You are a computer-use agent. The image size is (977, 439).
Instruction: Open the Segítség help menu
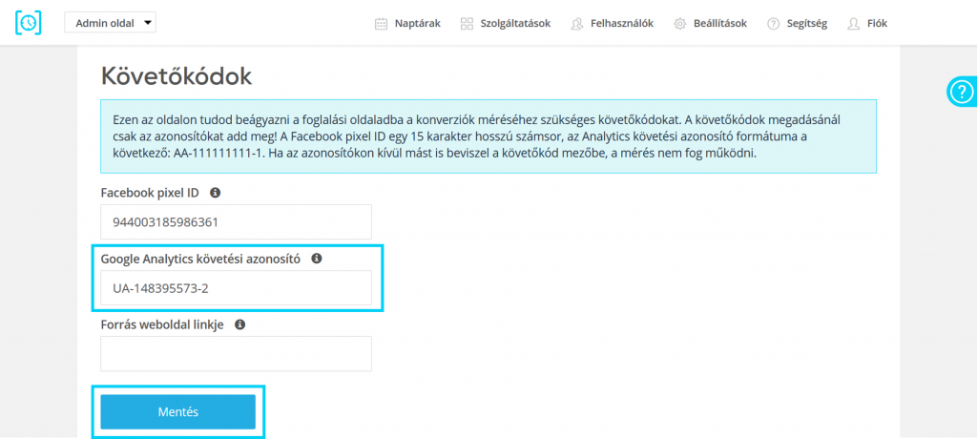click(x=797, y=24)
